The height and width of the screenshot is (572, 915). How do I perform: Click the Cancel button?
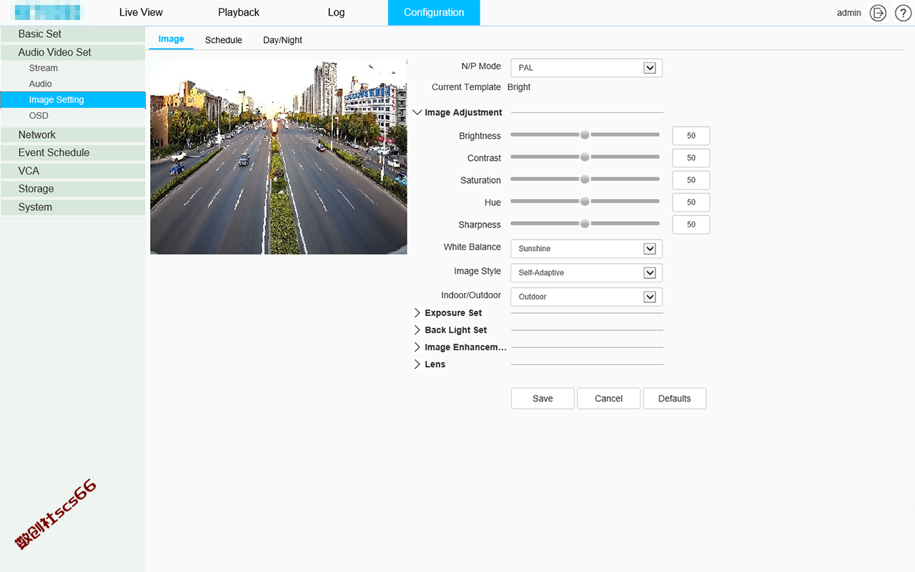[x=609, y=398]
